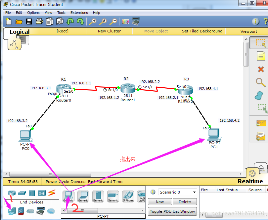The image size is (268, 220).
Task: Click Toggle PDU List Window button
Action: 172,211
